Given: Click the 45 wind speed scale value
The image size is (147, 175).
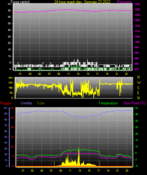Looking at the screenshot, I should [x=9, y=10].
